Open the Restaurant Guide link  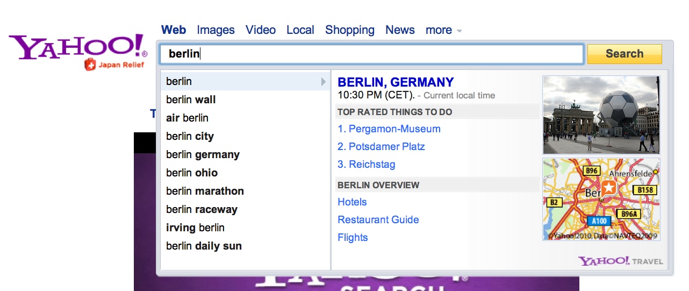[x=378, y=220]
